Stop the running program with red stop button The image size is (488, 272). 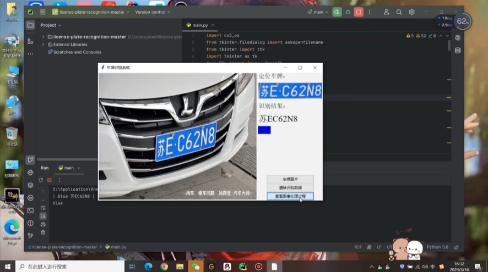pos(359,12)
